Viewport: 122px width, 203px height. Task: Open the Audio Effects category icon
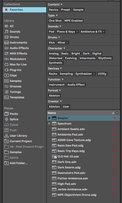[x=6, y=48]
